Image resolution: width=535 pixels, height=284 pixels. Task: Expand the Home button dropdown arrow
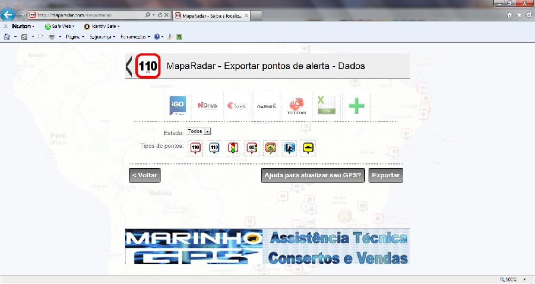click(x=16, y=37)
